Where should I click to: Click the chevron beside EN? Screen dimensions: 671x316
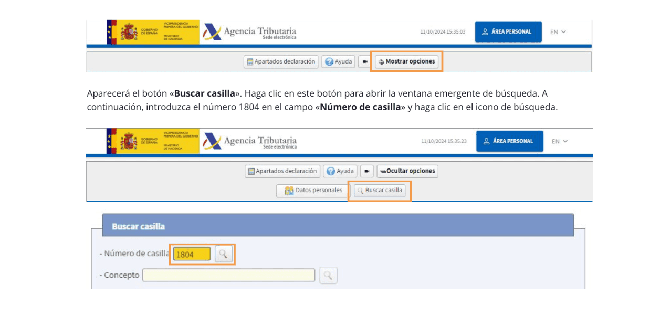point(563,31)
